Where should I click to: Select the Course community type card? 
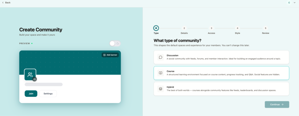coord(221,73)
